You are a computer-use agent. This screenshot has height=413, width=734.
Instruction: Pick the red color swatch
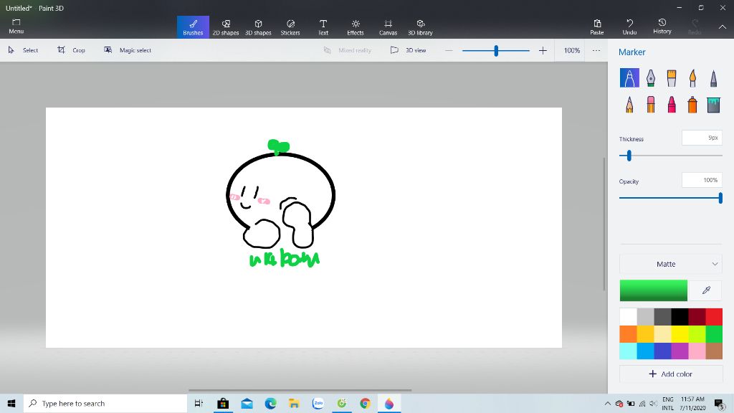click(714, 316)
